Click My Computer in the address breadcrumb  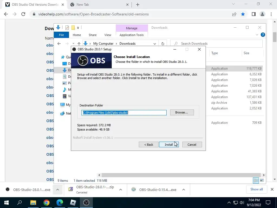pos(103,44)
